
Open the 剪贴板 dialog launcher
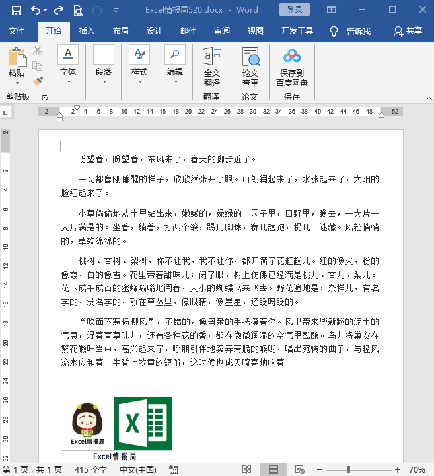(45, 98)
